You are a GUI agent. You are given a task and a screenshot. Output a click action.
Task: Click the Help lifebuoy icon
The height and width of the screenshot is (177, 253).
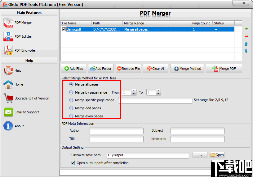click(8, 70)
